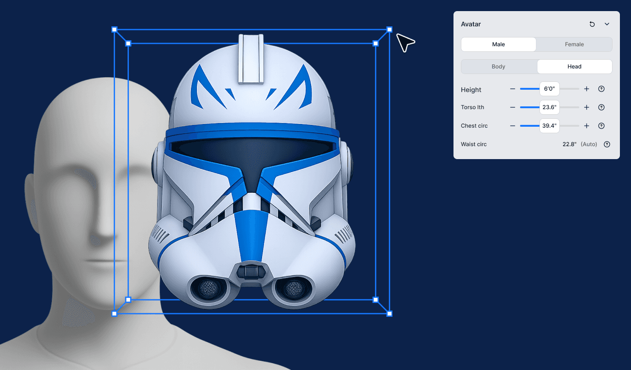Click the top-right outer bounding box handle
The image size is (631, 370).
coord(390,30)
